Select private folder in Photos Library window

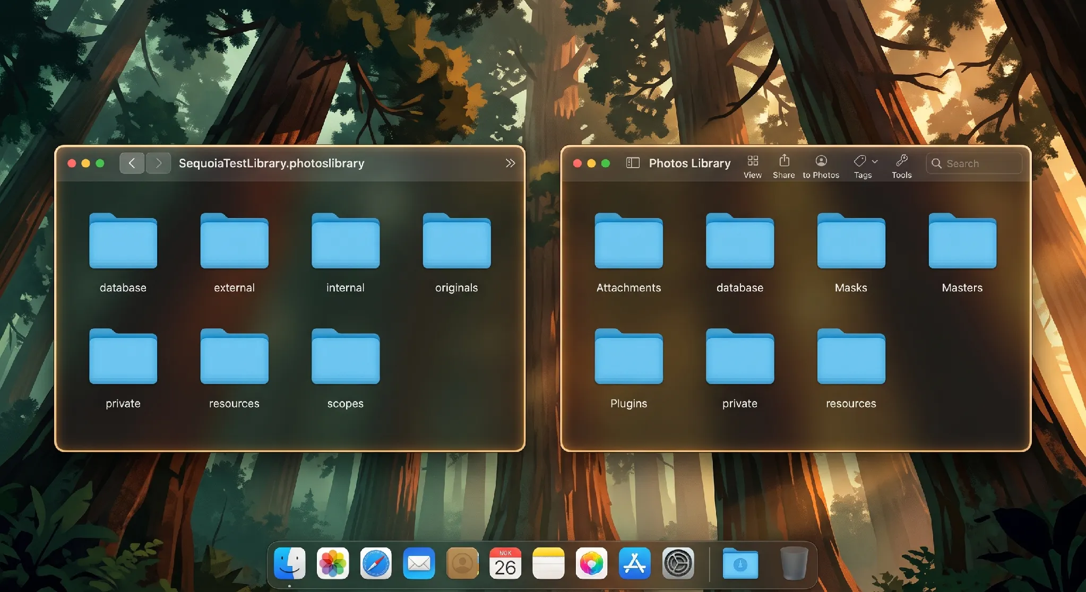[740, 356]
